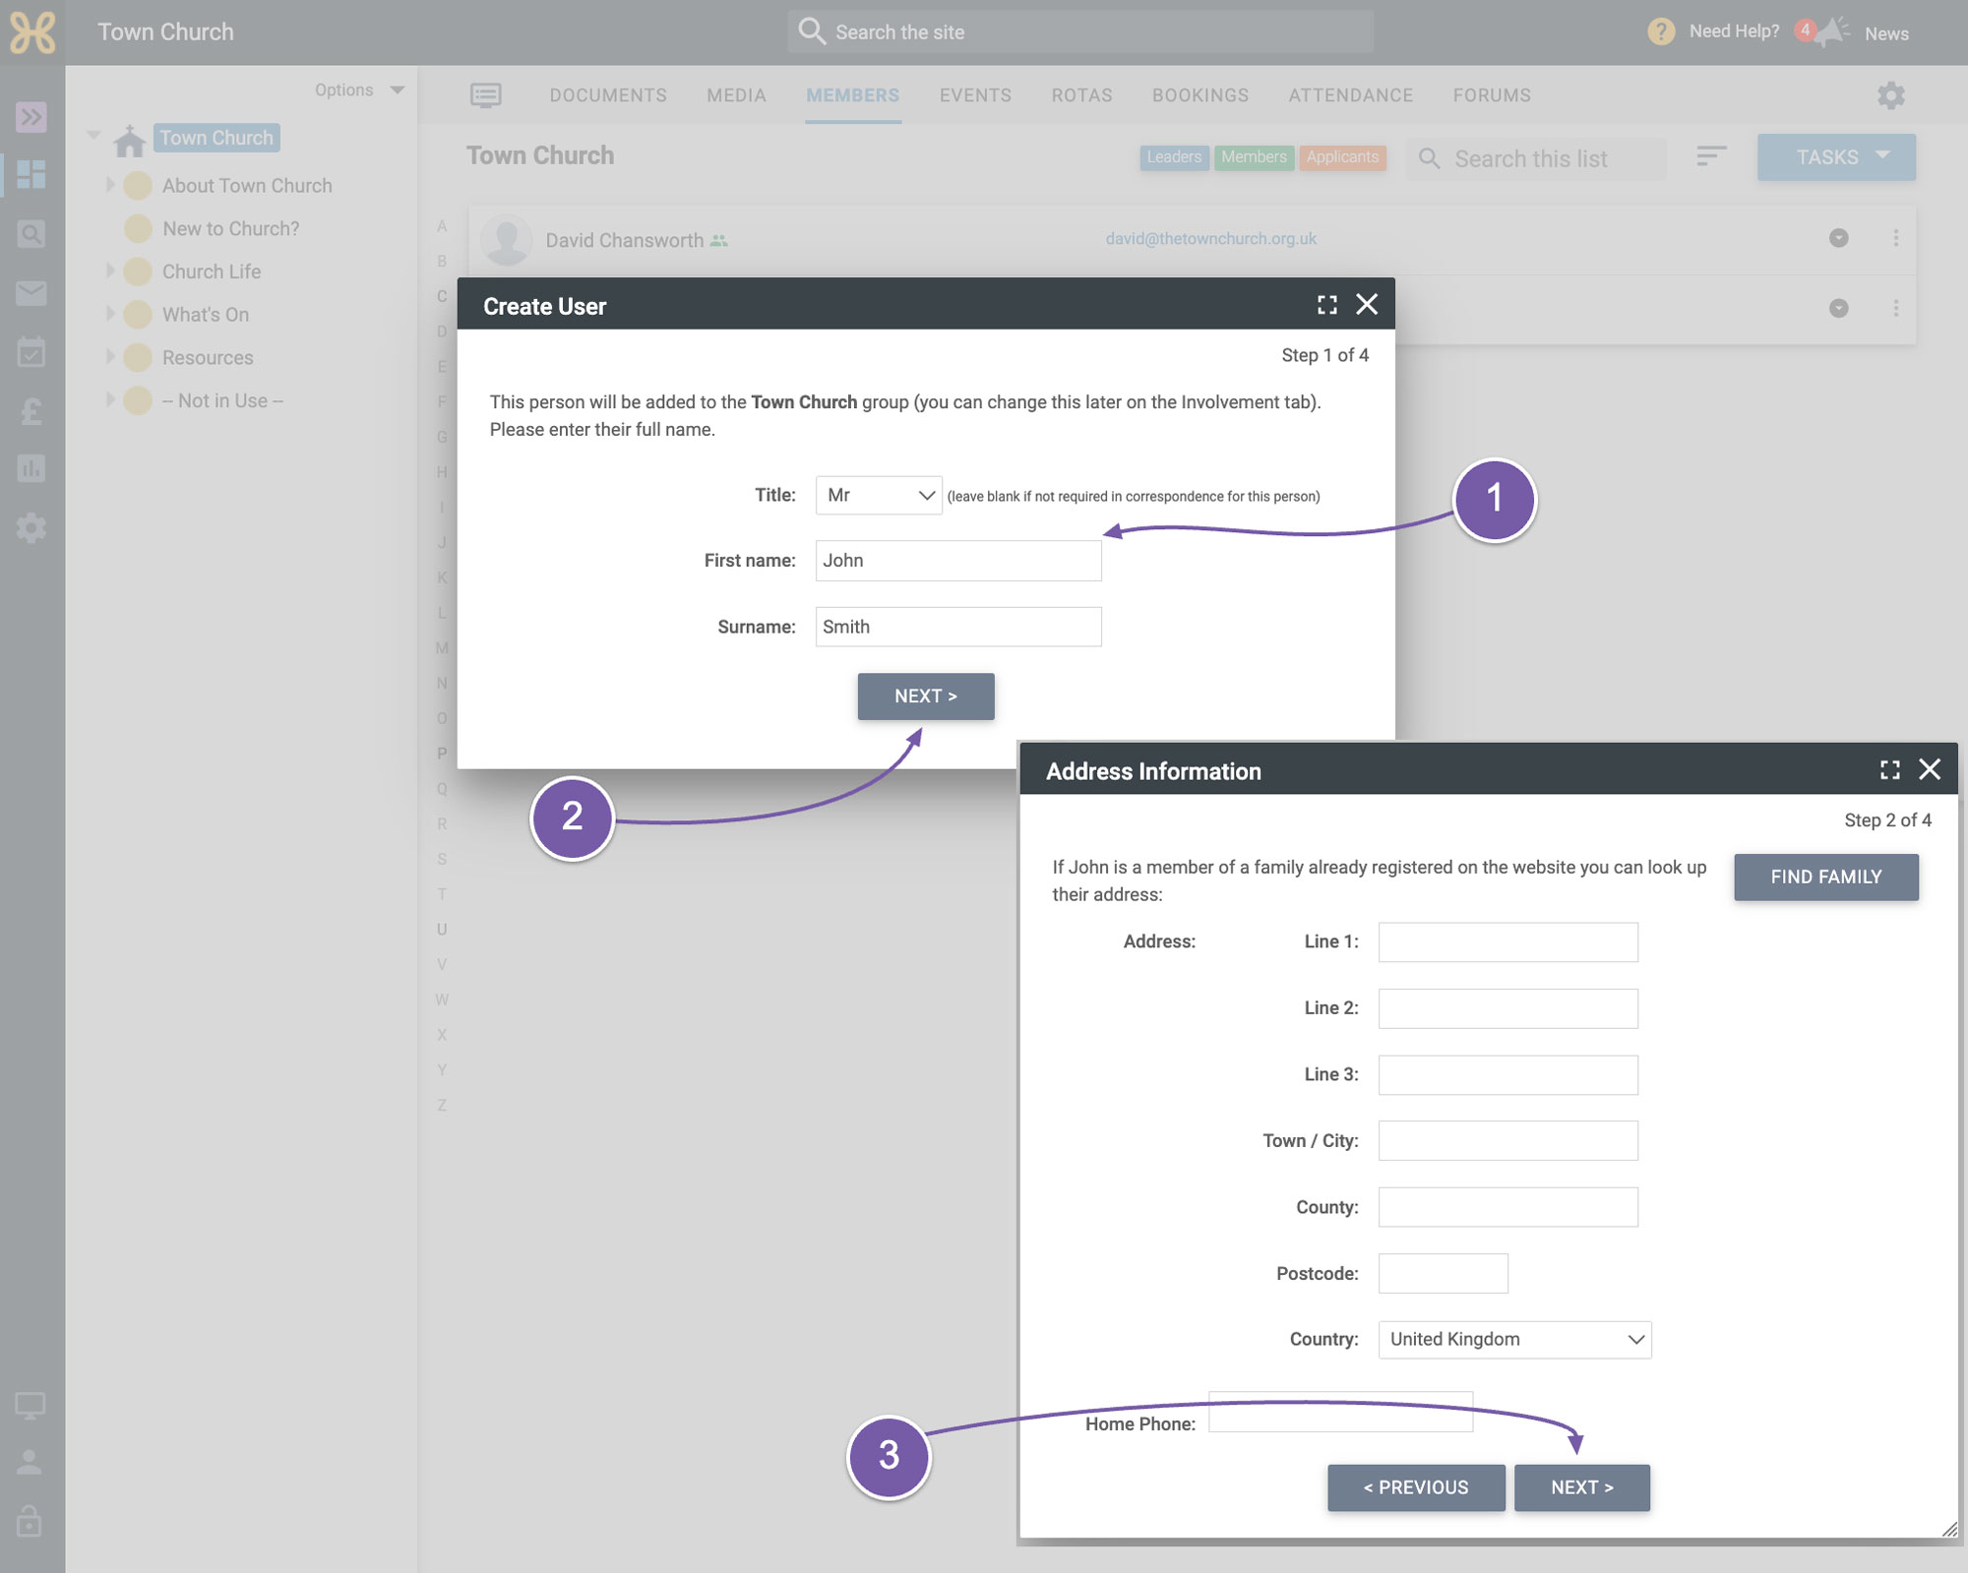
Task: Click the Search the site box
Action: click(x=1080, y=31)
